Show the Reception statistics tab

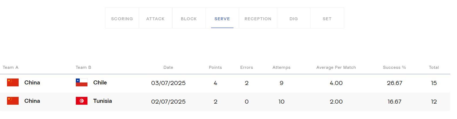click(x=258, y=19)
